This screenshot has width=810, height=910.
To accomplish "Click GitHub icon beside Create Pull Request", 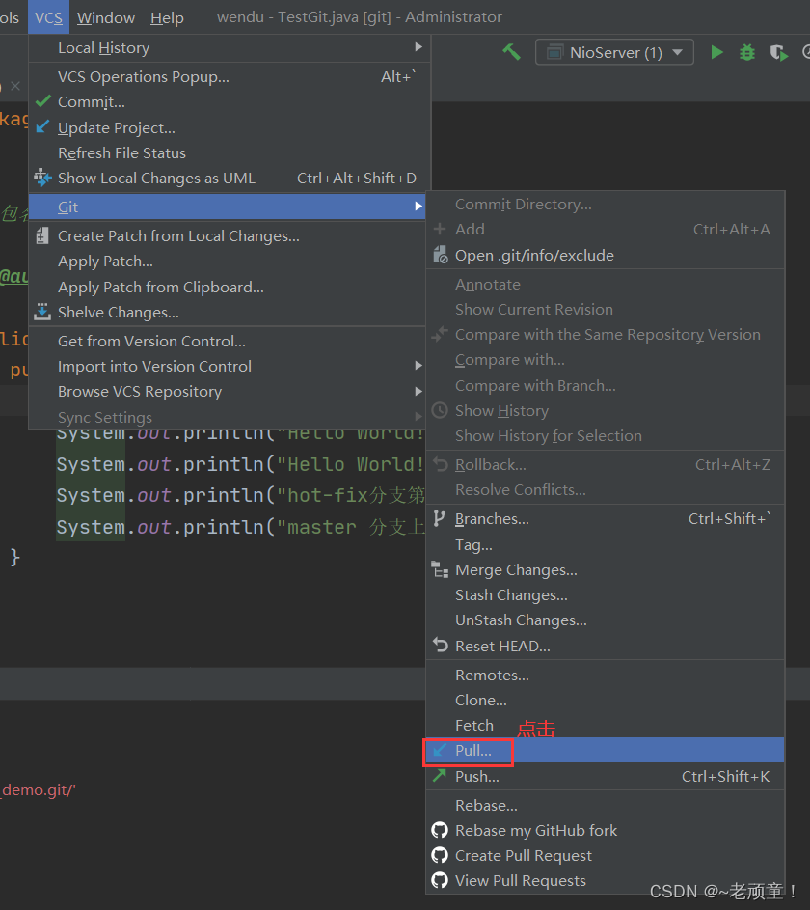I will (x=440, y=855).
